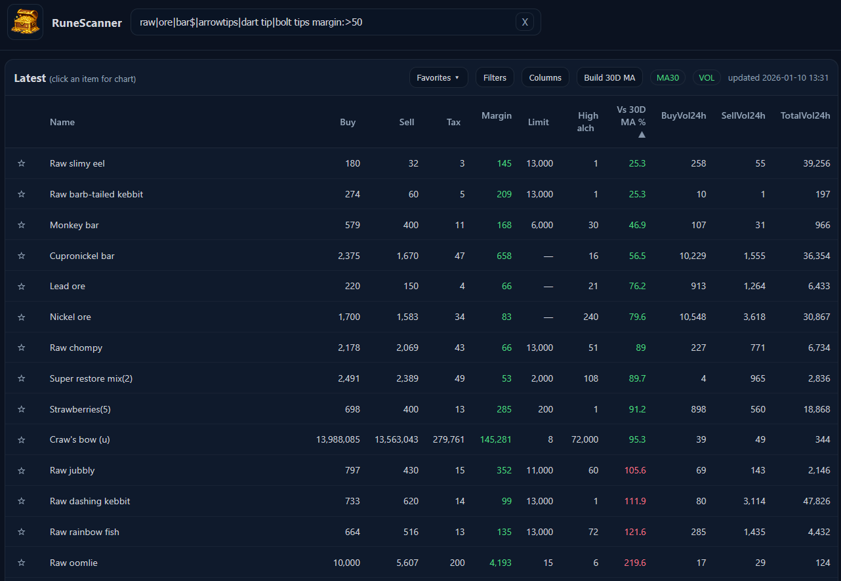Favorite Raw slimy eel with star icon
The height and width of the screenshot is (581, 841).
click(22, 163)
